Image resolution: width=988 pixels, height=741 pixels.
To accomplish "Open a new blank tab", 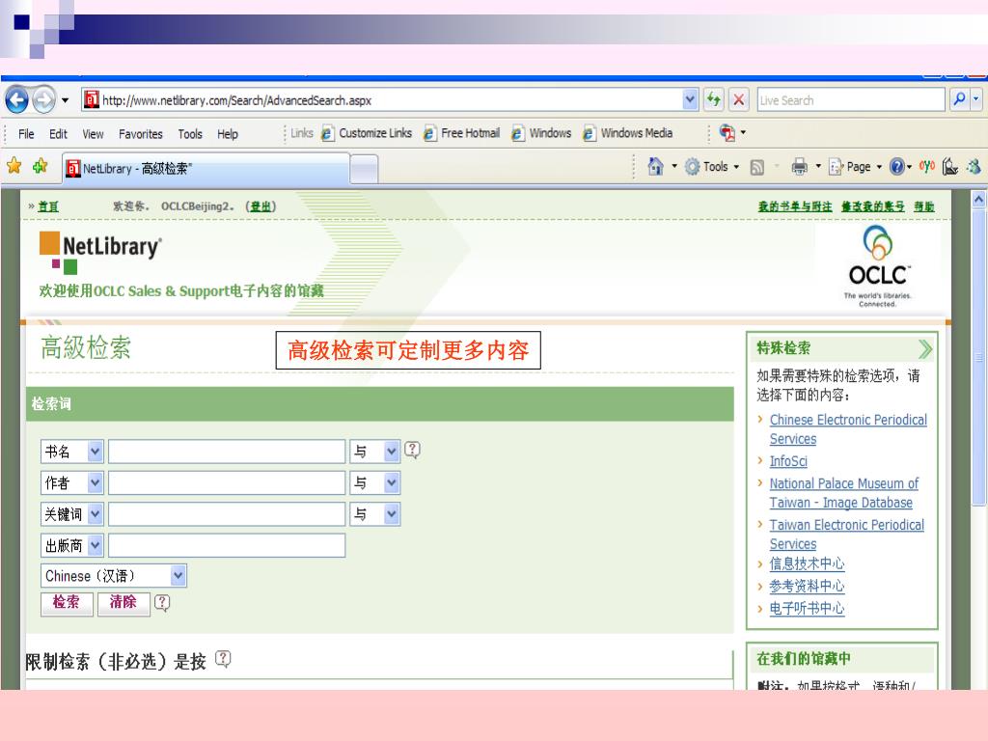I will (x=364, y=169).
